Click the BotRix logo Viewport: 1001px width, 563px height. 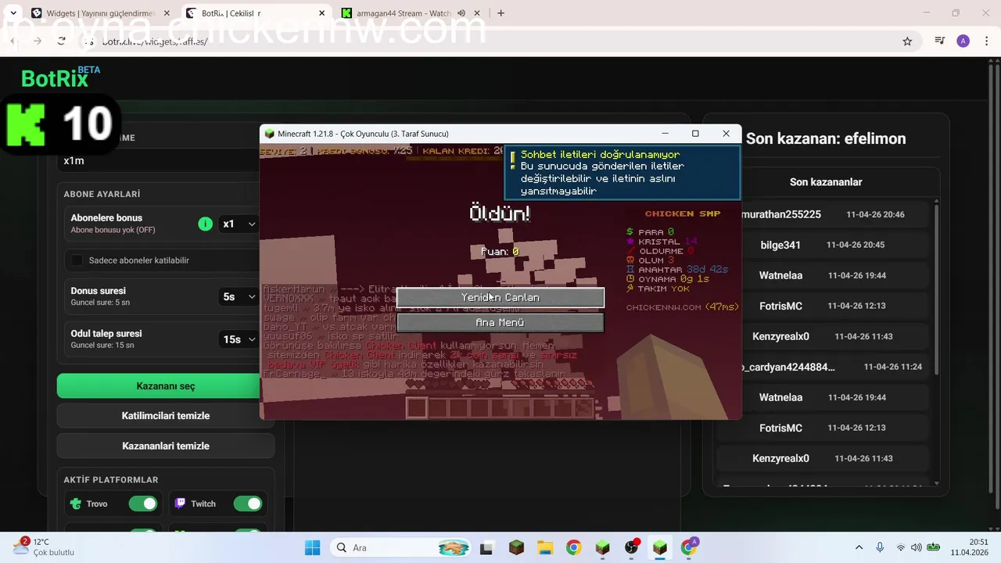60,77
